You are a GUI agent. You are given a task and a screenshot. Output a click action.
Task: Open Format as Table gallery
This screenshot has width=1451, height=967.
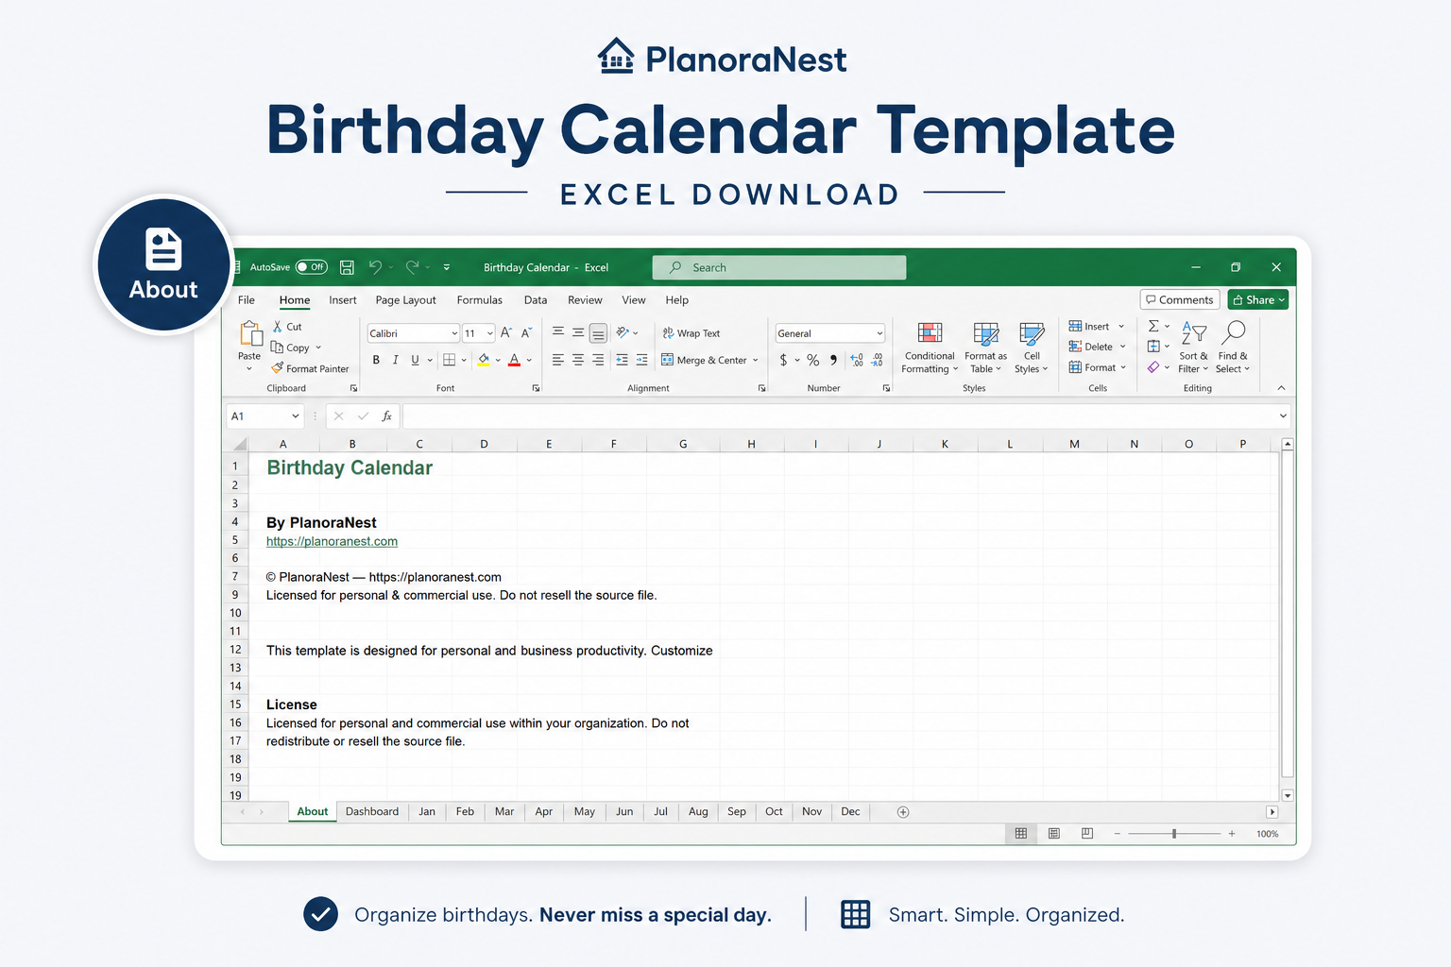985,348
